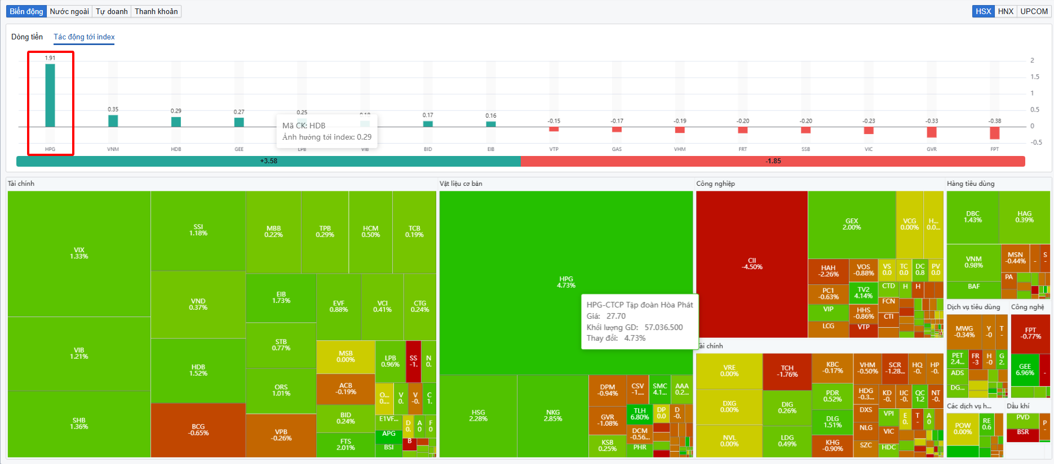Screen dimensions: 1054x464
Task: Select the VND 0.37% treemap cell
Action: click(198, 304)
